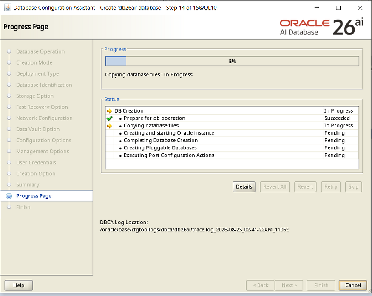Select Data Vault Option step
372x296 pixels.
pos(38,130)
